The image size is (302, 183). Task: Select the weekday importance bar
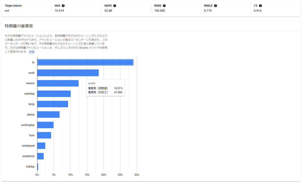[54, 94]
